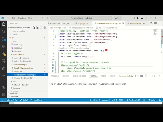Toggle the secondary side bar
This screenshot has width=163, height=122.
[x=146, y=18]
